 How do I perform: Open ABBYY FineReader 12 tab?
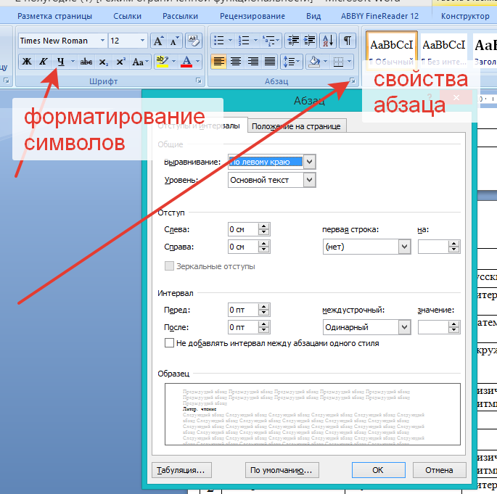pos(379,16)
